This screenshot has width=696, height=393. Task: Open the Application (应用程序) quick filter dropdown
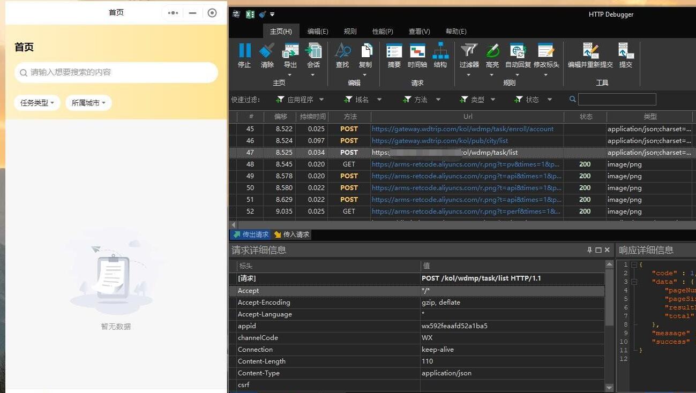coord(300,100)
